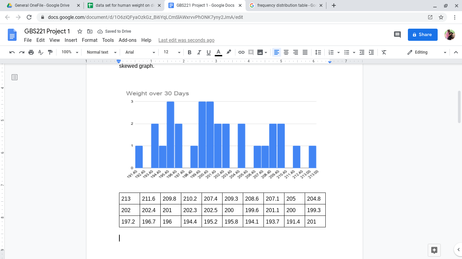Image resolution: width=462 pixels, height=259 pixels.
Task: Star the document
Action: (x=80, y=31)
